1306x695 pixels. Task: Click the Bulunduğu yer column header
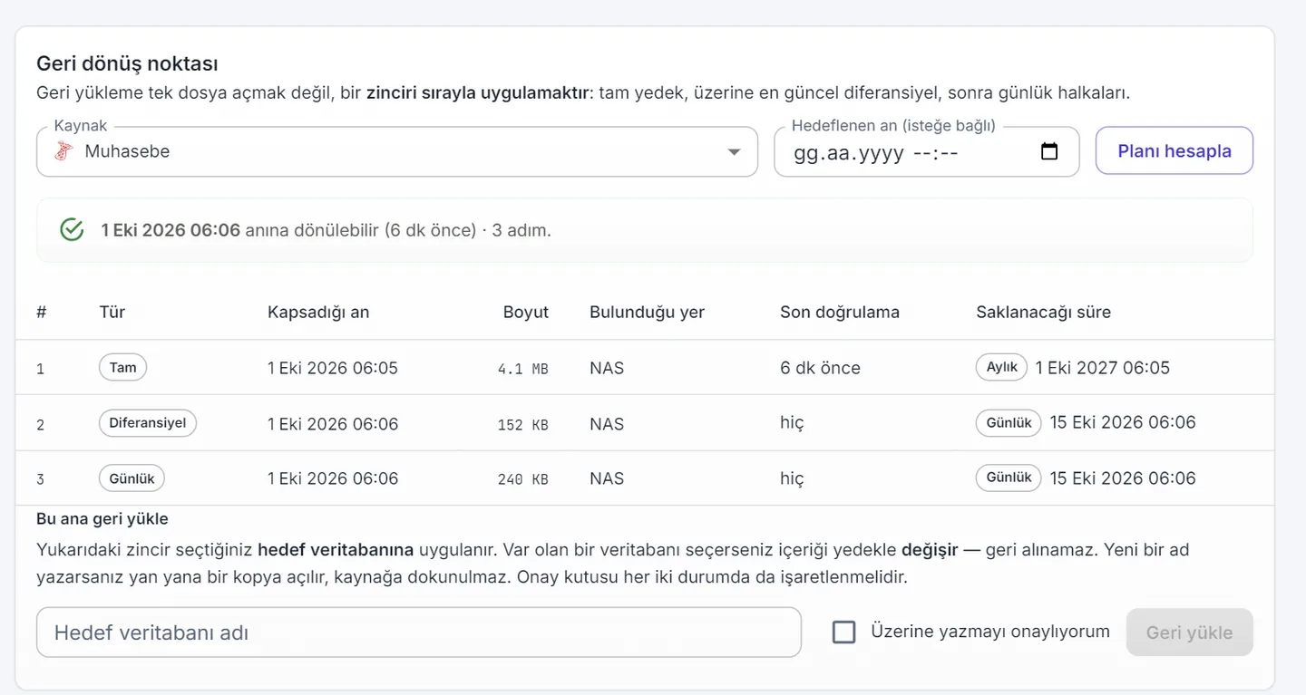647,313
